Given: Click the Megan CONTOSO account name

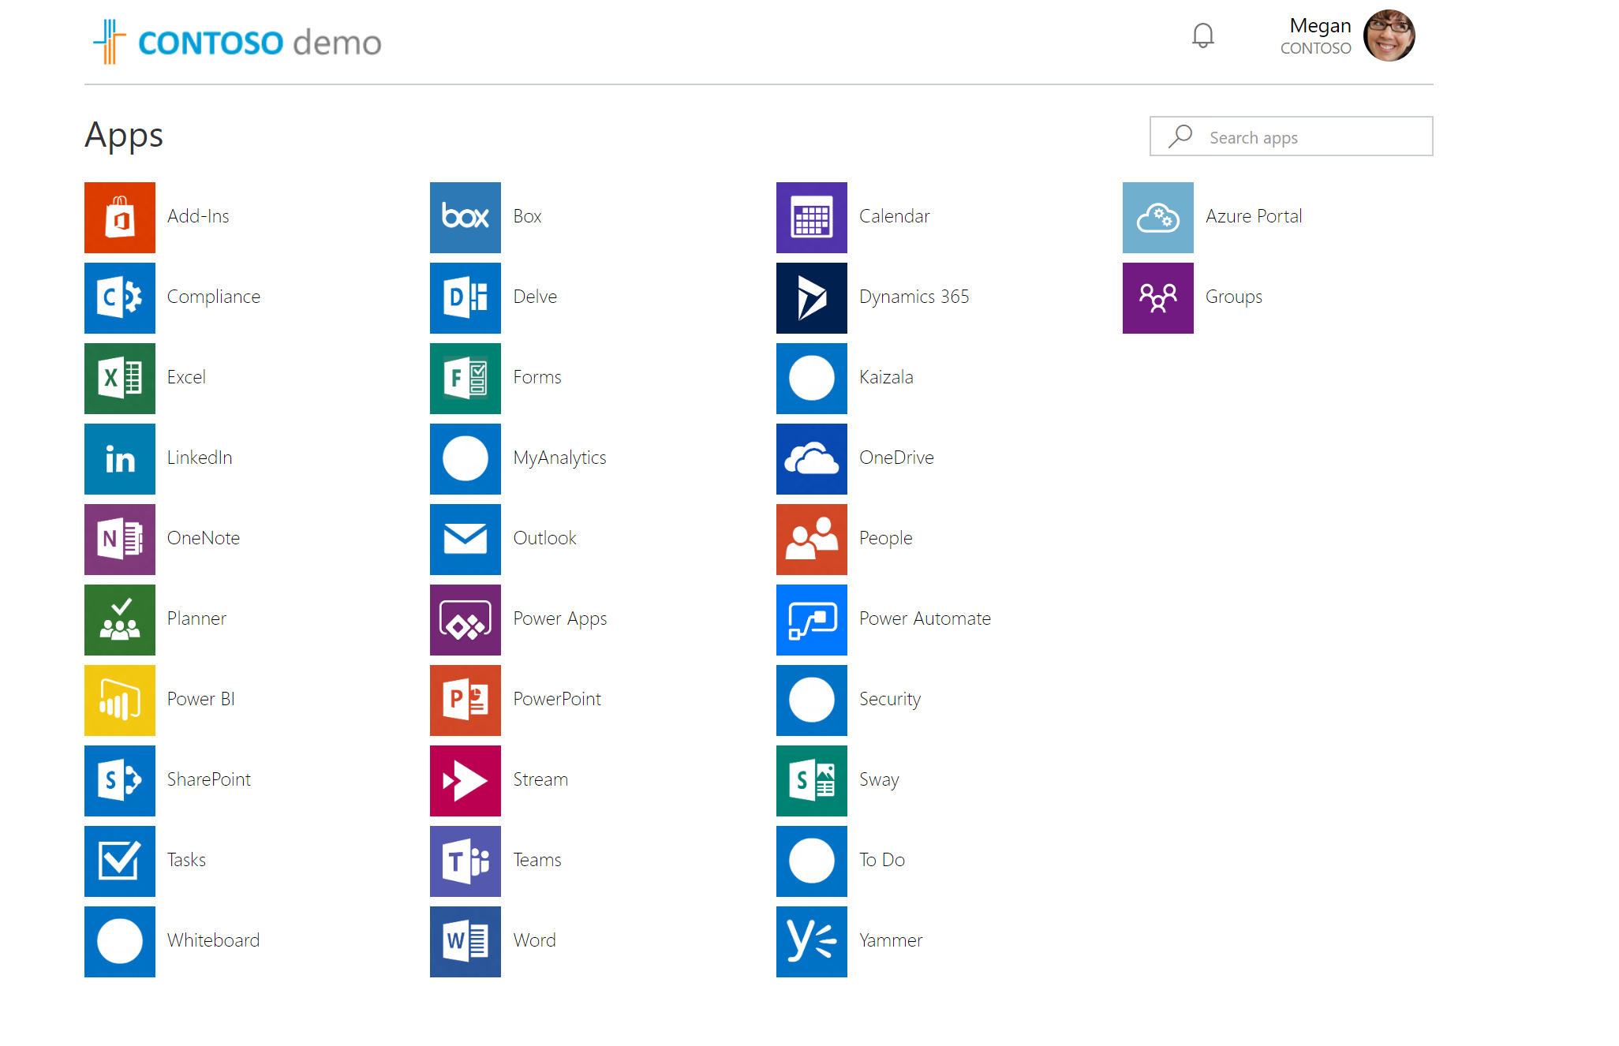Looking at the screenshot, I should click(x=1316, y=36).
